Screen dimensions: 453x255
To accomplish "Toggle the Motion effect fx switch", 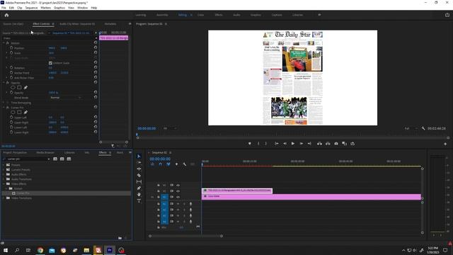I will [8, 42].
